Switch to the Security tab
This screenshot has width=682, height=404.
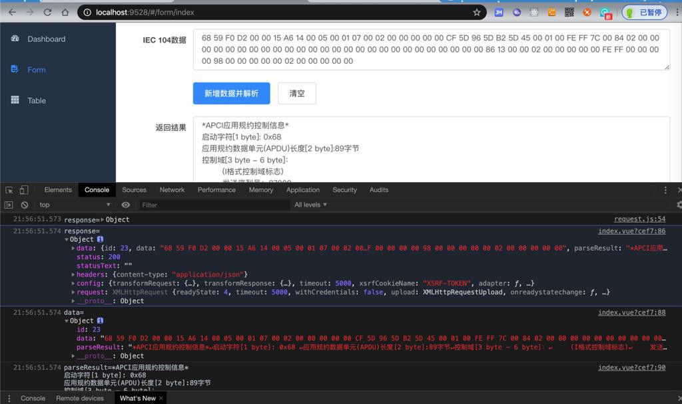tap(345, 190)
